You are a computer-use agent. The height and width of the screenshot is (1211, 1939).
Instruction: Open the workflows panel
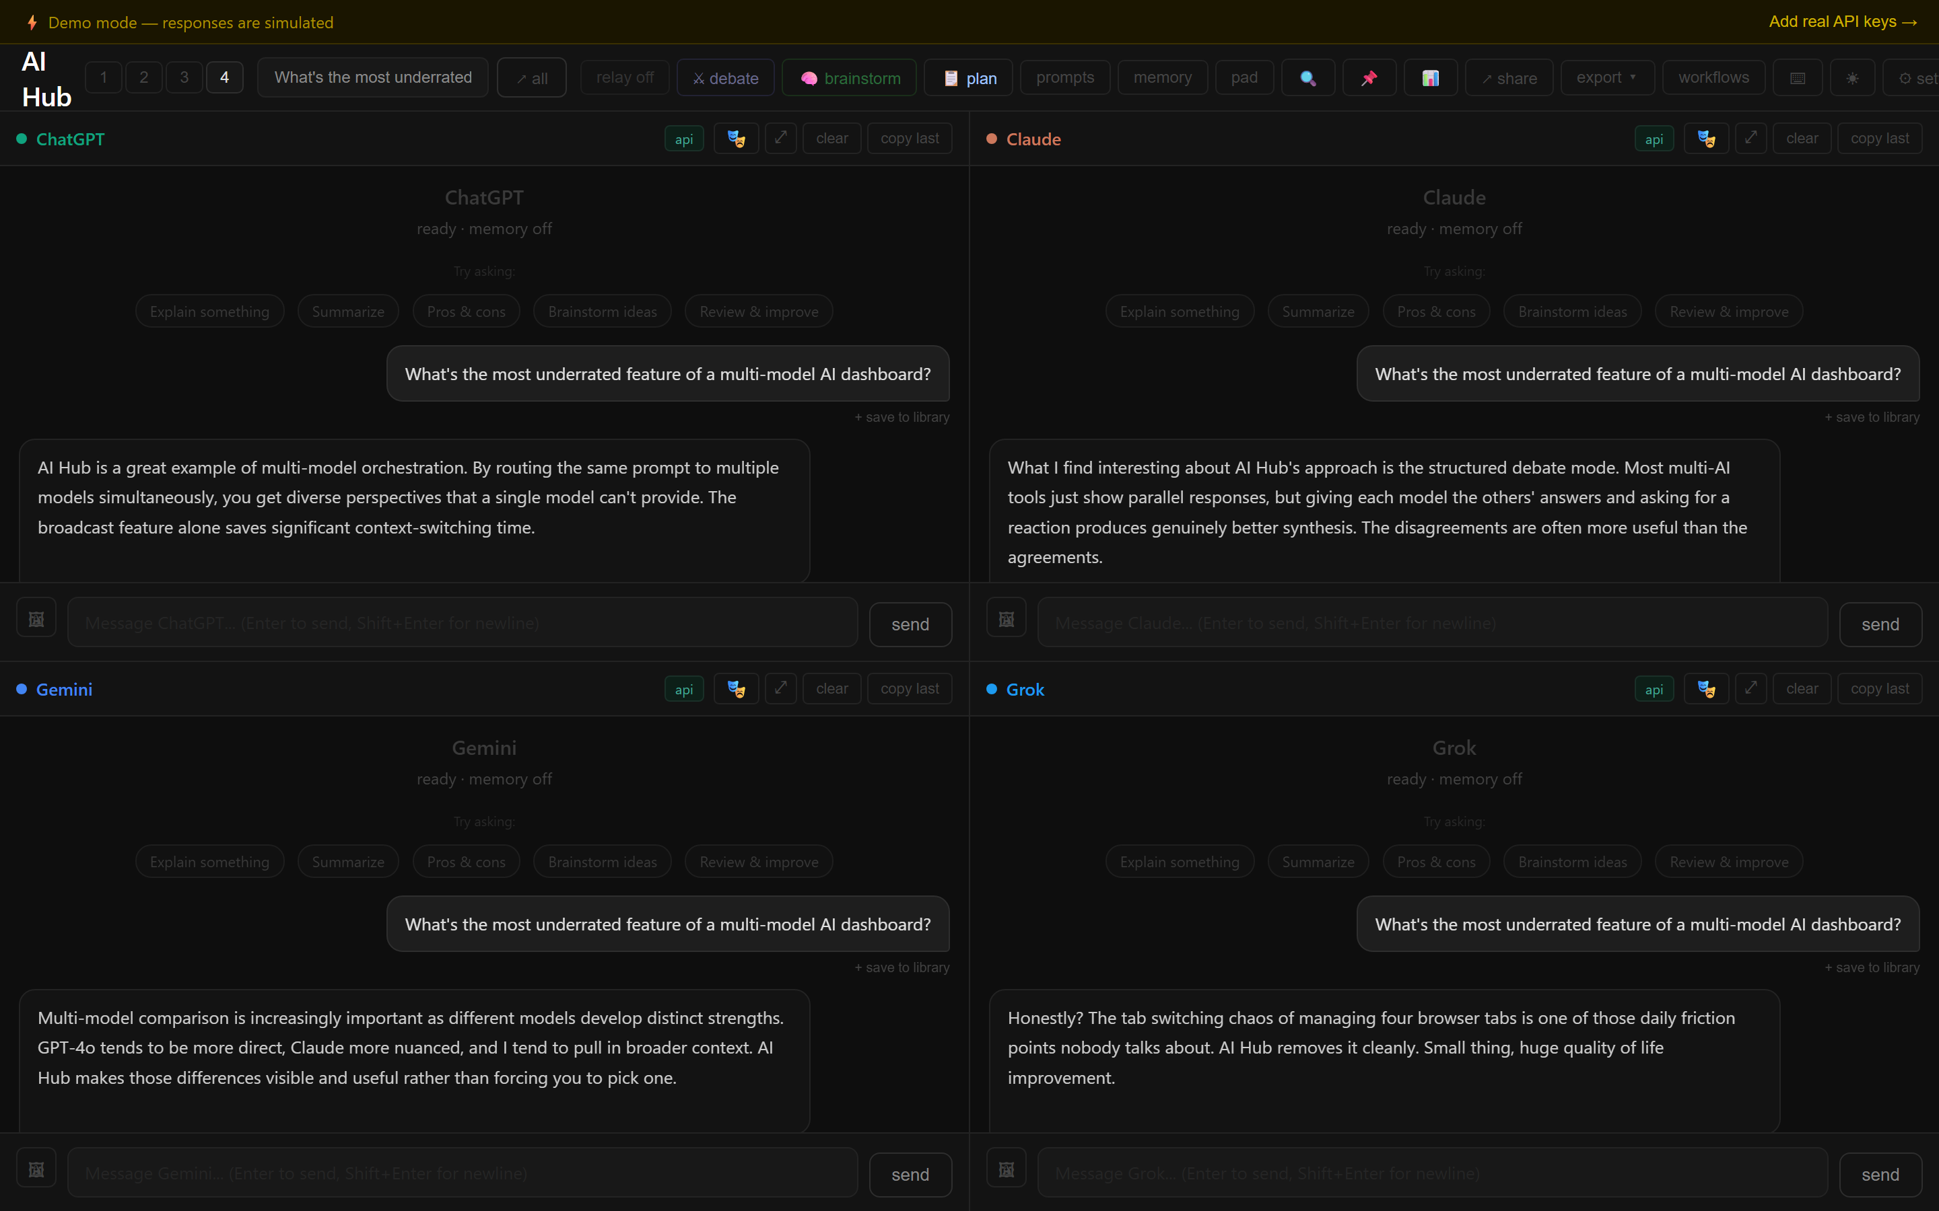pyautogui.click(x=1714, y=77)
